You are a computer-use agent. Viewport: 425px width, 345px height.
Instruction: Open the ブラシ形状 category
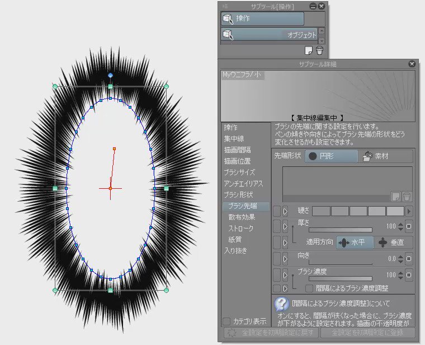click(238, 195)
